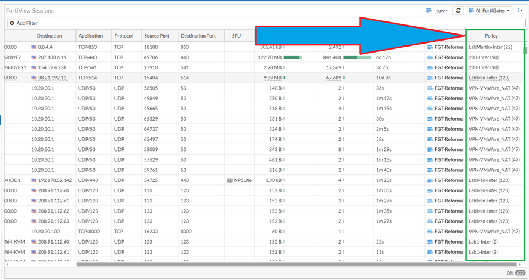Screen dimensions: 529x280
Task: Click the green packets bar next to 841,408
Action: pyautogui.click(x=357, y=57)
